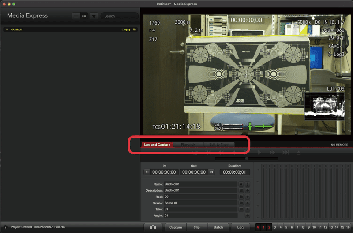Click the exclamation mark button beside Name

[248, 184]
